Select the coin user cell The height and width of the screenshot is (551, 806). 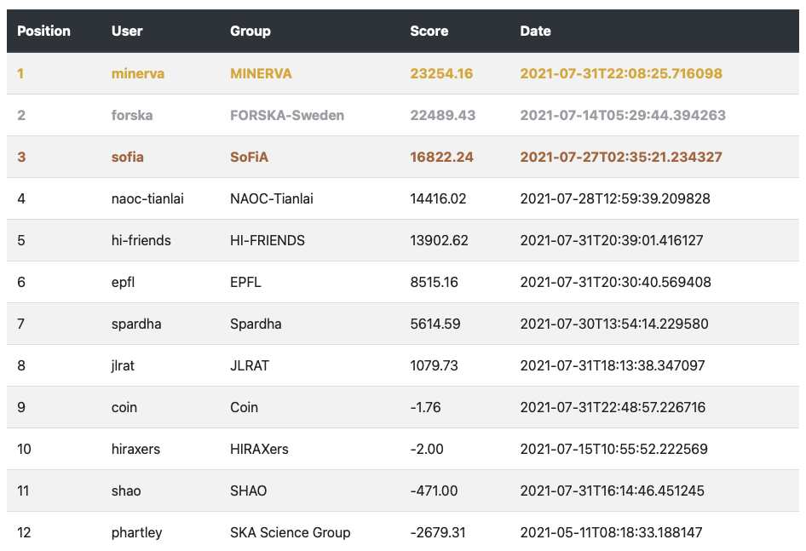coord(124,407)
